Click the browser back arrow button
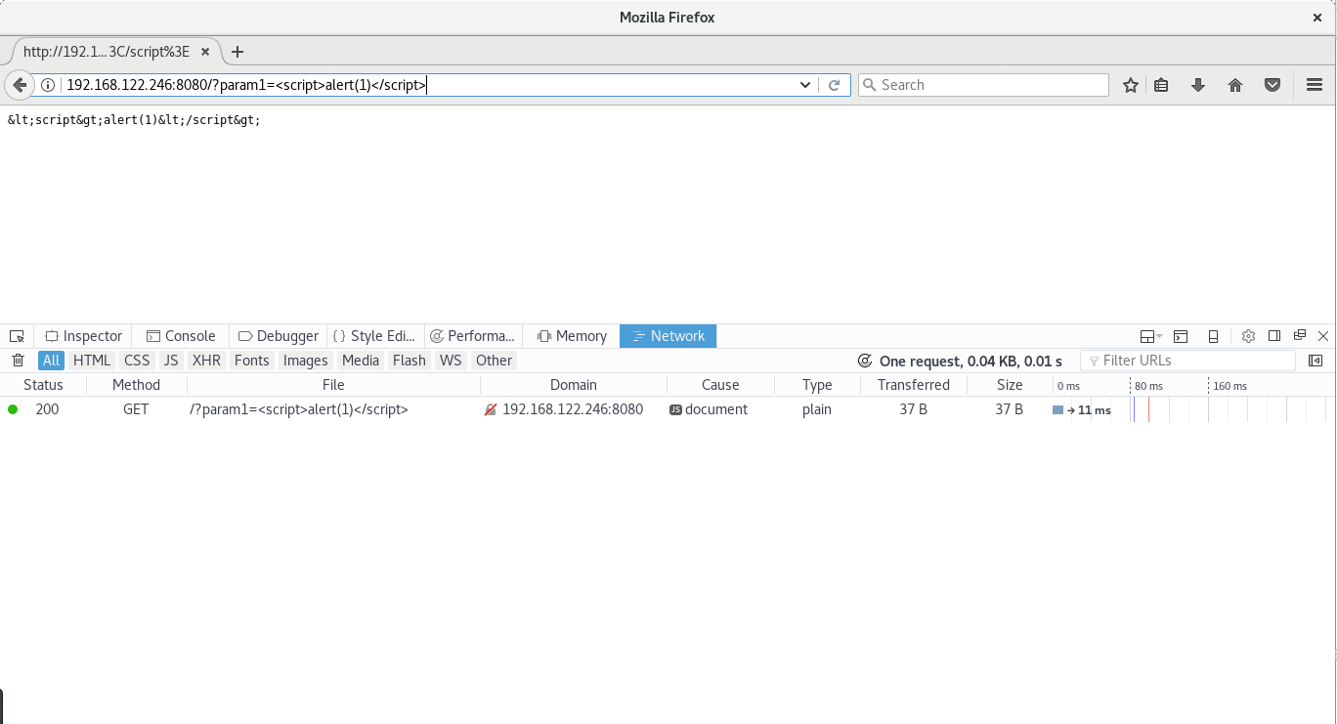The height and width of the screenshot is (724, 1337). (x=19, y=85)
